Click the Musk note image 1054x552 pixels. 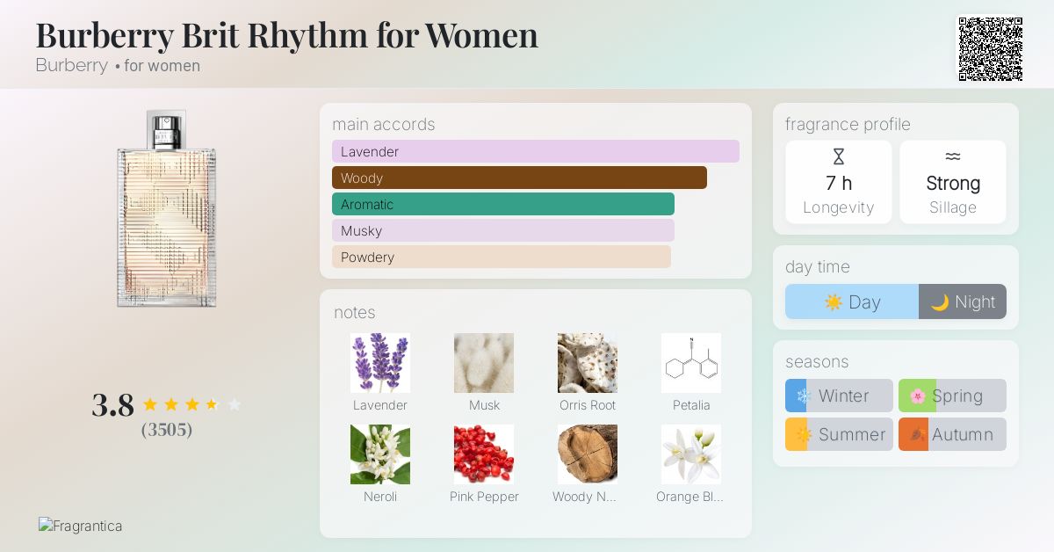point(483,362)
